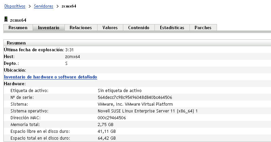Switch to the Valores tab
Viewport: 271px width, 142px height.
[x=110, y=28]
